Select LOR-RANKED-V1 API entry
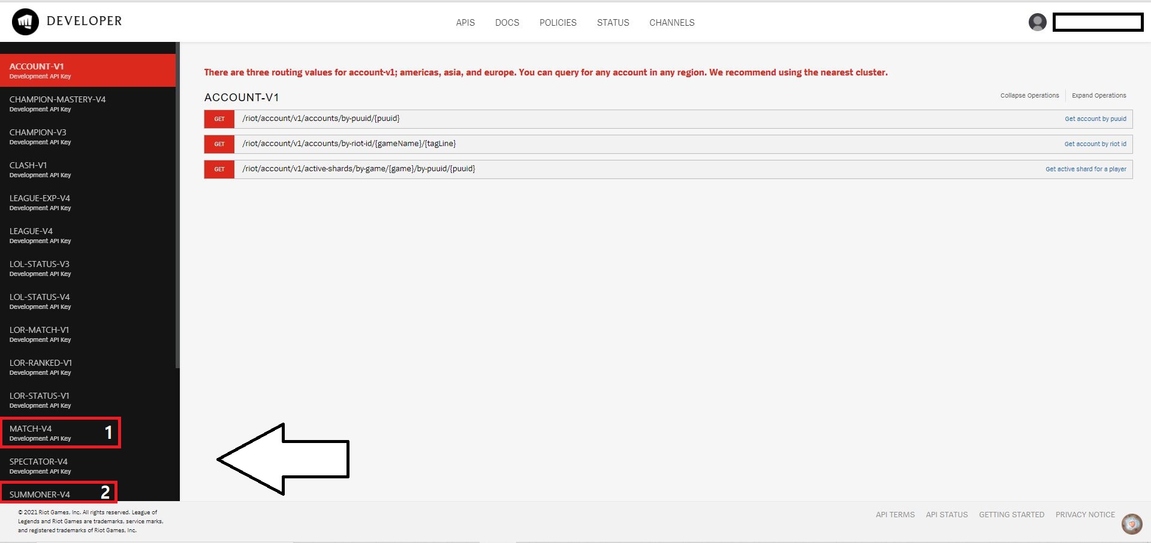The image size is (1151, 543). pyautogui.click(x=88, y=367)
